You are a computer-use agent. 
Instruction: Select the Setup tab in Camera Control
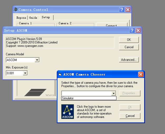pos(46,17)
